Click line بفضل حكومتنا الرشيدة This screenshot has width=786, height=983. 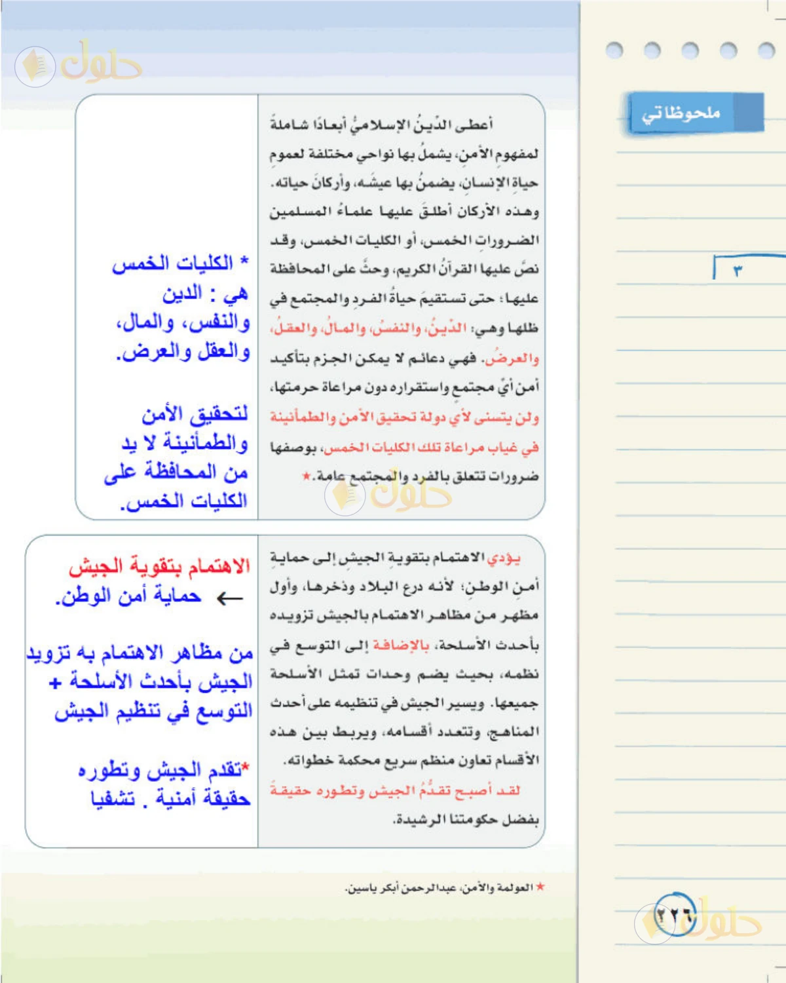pyautogui.click(x=466, y=820)
